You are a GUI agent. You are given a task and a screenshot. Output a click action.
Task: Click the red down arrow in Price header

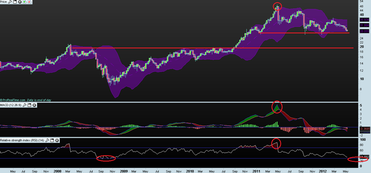pyautogui.click(x=29, y=2)
